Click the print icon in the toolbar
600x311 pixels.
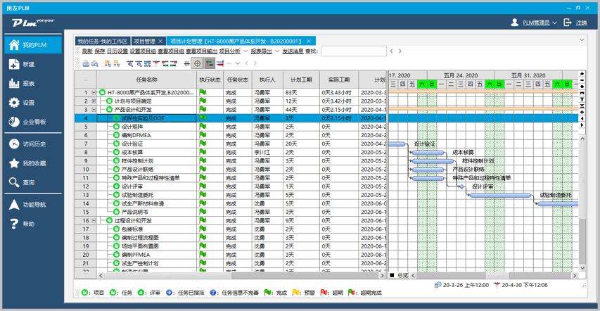pos(86,64)
